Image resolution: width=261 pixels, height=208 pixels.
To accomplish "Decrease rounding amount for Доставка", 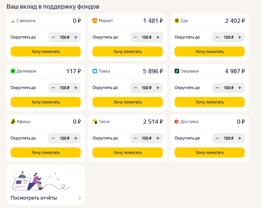I will [x=217, y=138].
